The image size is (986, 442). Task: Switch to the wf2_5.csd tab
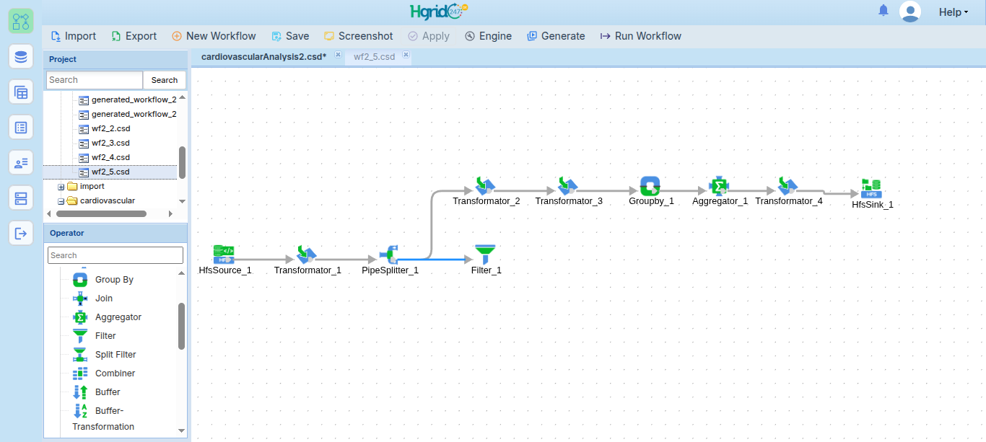[x=375, y=56]
